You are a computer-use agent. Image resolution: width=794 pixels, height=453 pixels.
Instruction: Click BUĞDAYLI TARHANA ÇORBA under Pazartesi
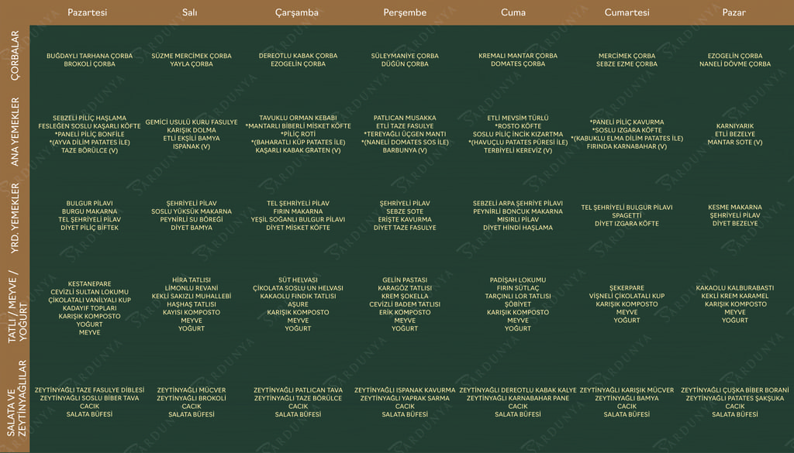[89, 56]
